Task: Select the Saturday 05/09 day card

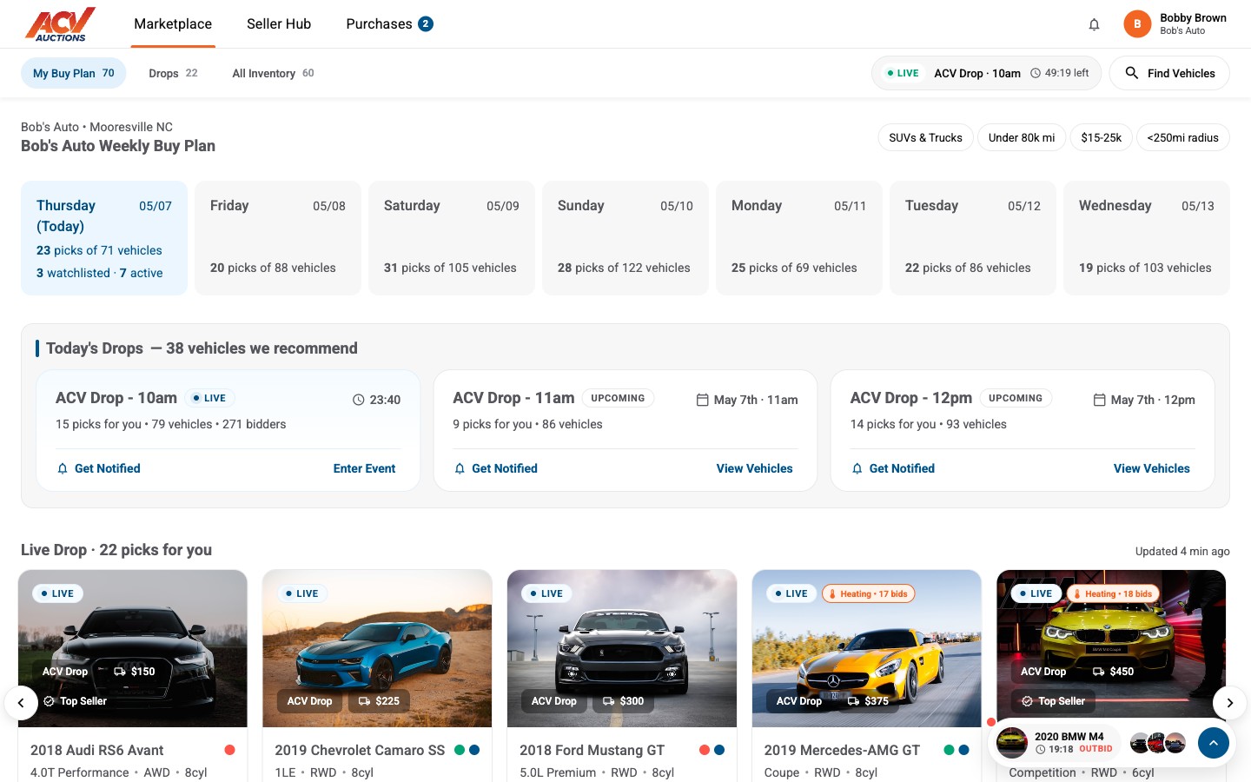Action: click(x=452, y=238)
